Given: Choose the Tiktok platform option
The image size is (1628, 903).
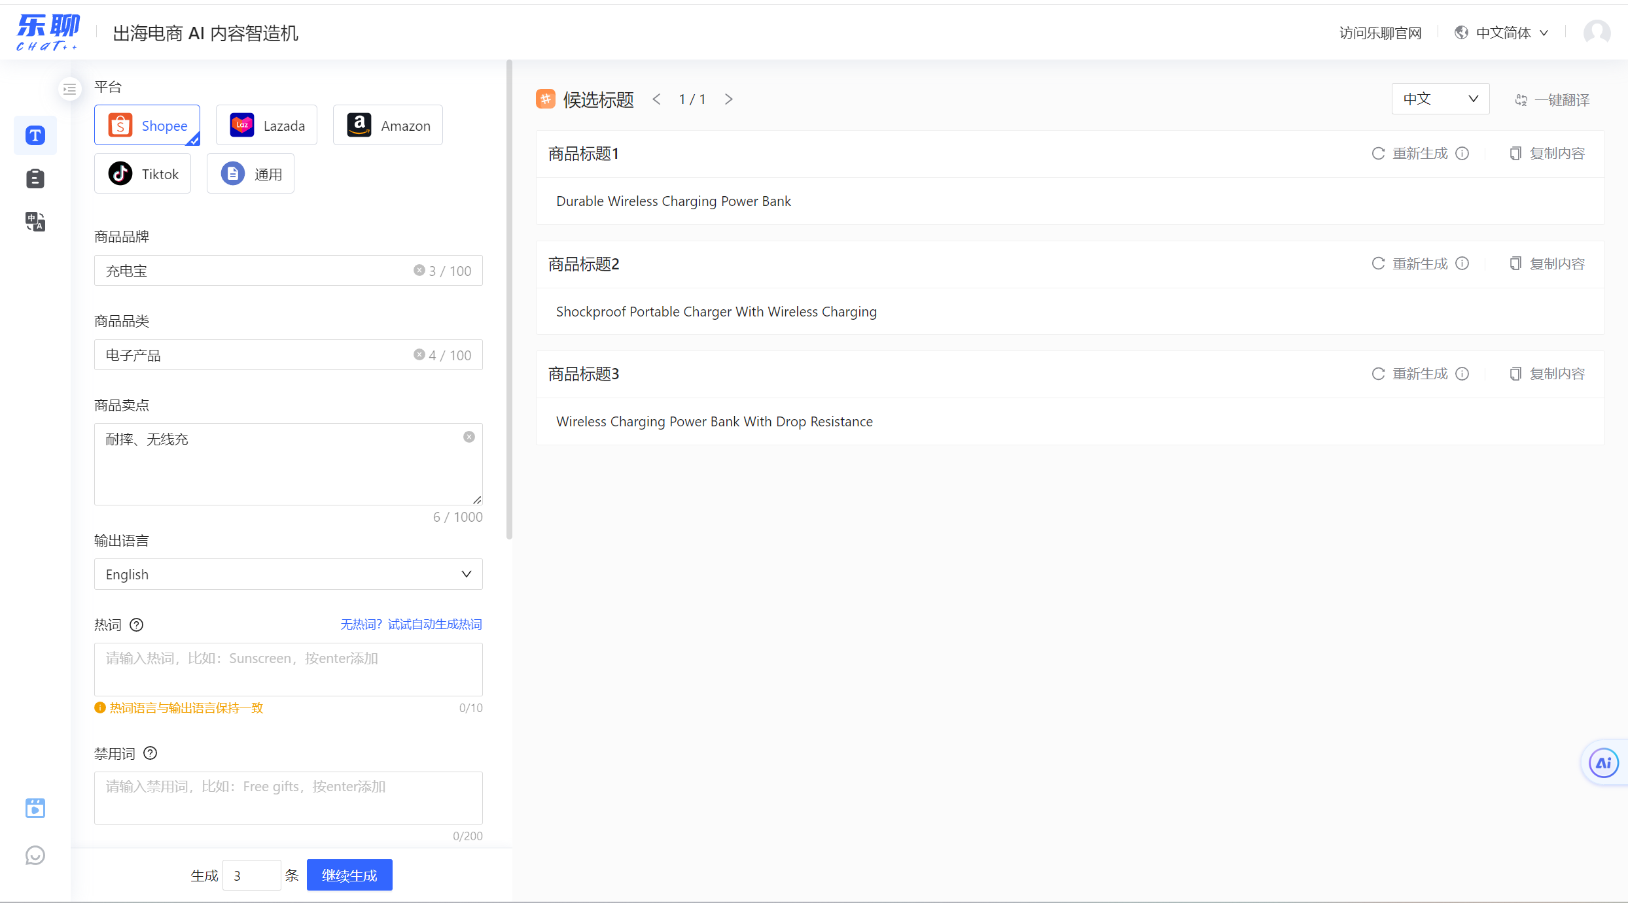Looking at the screenshot, I should [x=143, y=174].
